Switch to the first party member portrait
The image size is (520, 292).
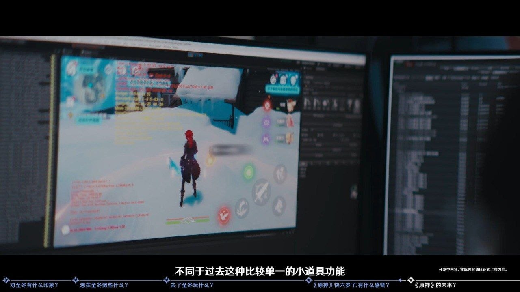coord(290,105)
